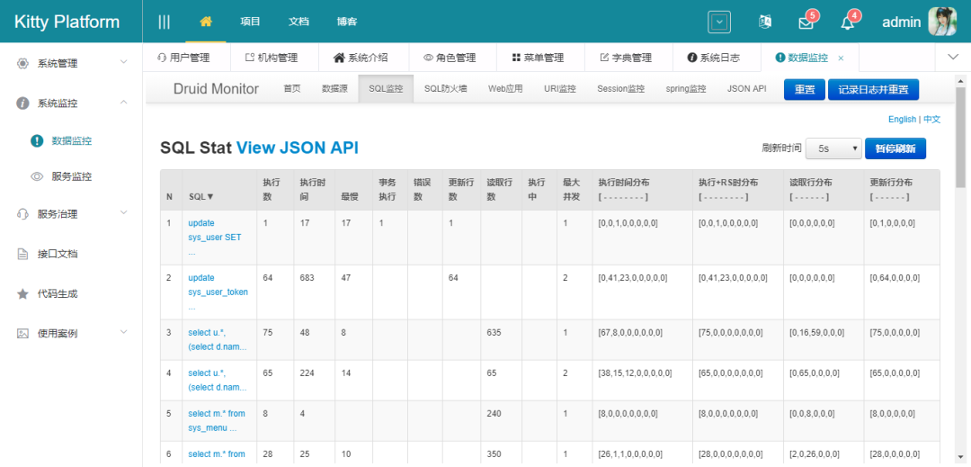The height and width of the screenshot is (467, 971).
Task: Open SQL link update sys_user SET
Action: pyautogui.click(x=215, y=238)
